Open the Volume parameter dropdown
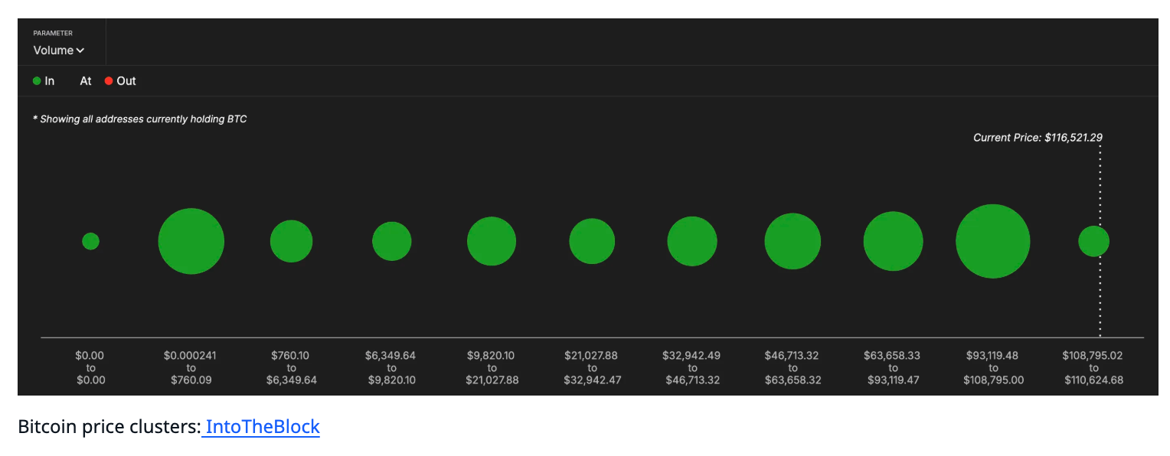 58,50
